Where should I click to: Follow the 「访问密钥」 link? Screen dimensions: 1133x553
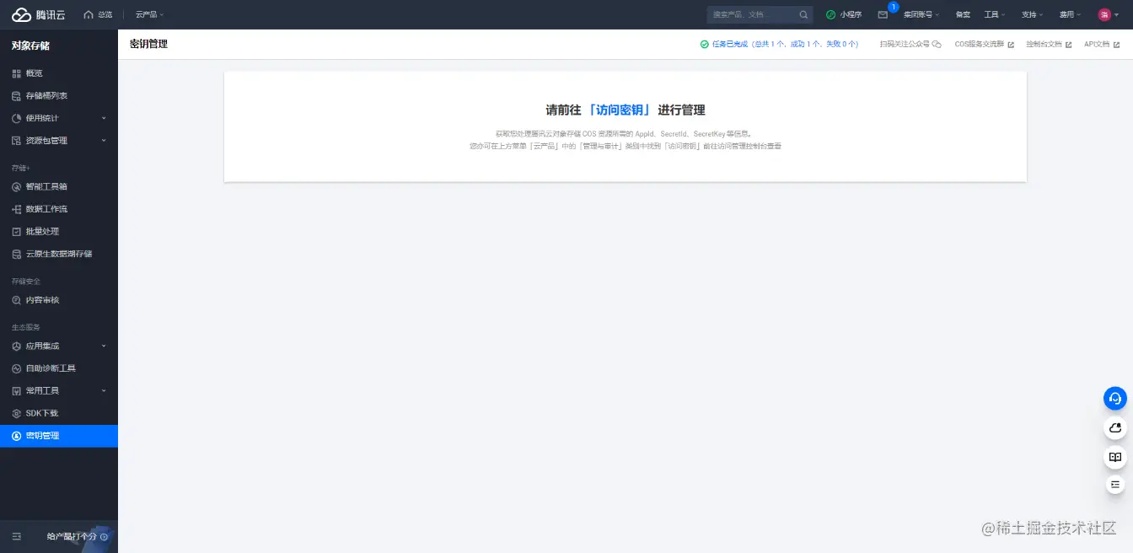point(620,110)
